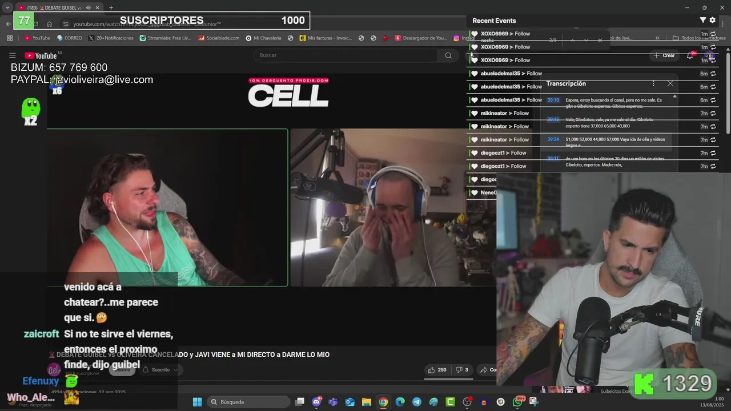Open the Socialblade.com bookmark
Viewport: 731px width, 411px height.
pyautogui.click(x=219, y=38)
